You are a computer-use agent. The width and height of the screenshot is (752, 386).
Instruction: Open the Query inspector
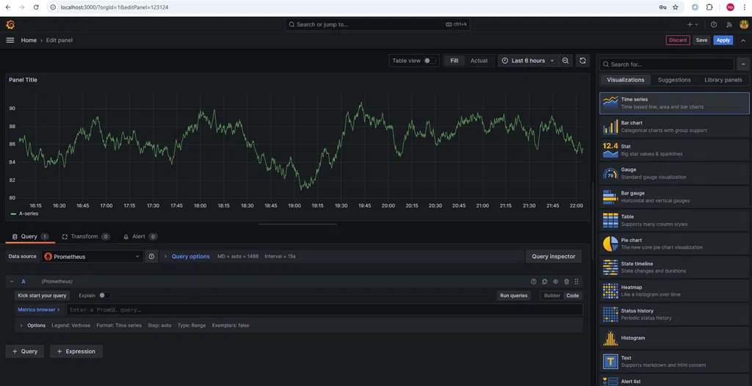pos(554,257)
